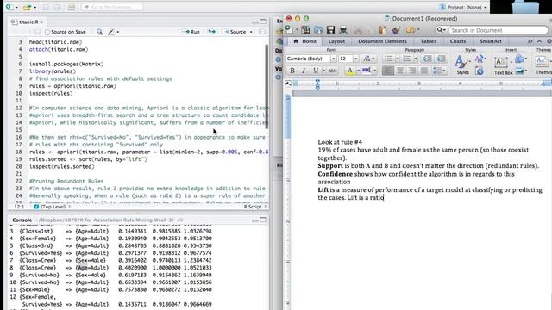The width and height of the screenshot is (552, 310).
Task: Click the Word format painter brush icon
Action: pos(395,30)
